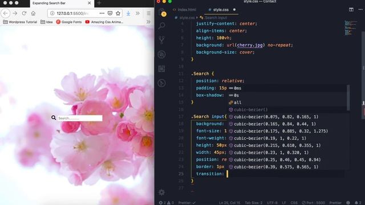Open the Amazing Css Anima... bookmark
Screen dimensions: 365x205
click(104, 22)
